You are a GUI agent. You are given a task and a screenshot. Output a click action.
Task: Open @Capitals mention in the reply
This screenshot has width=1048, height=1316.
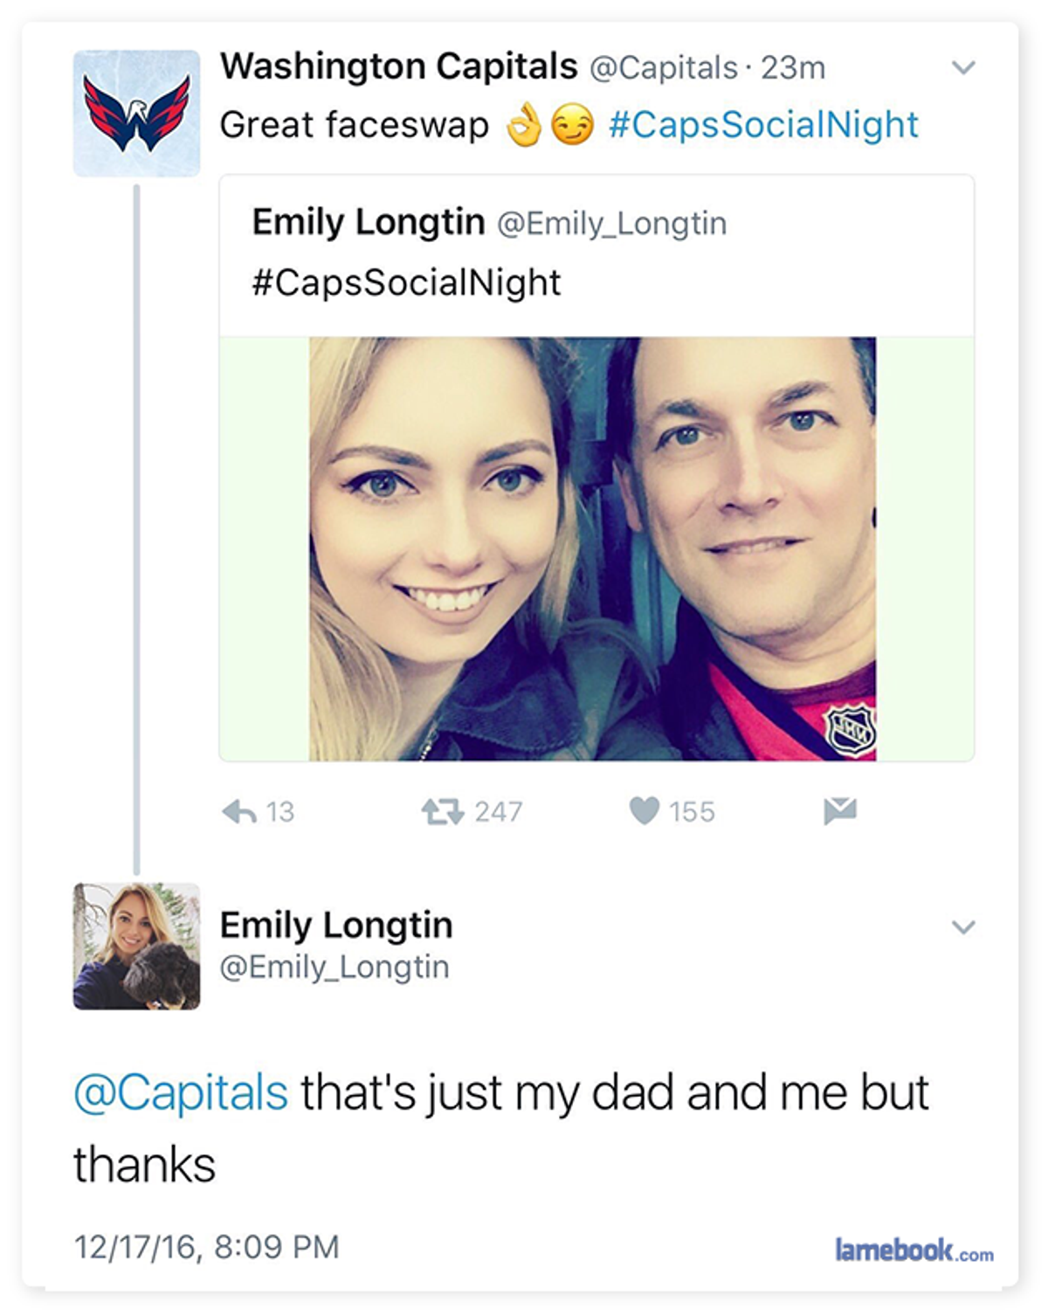(181, 1092)
